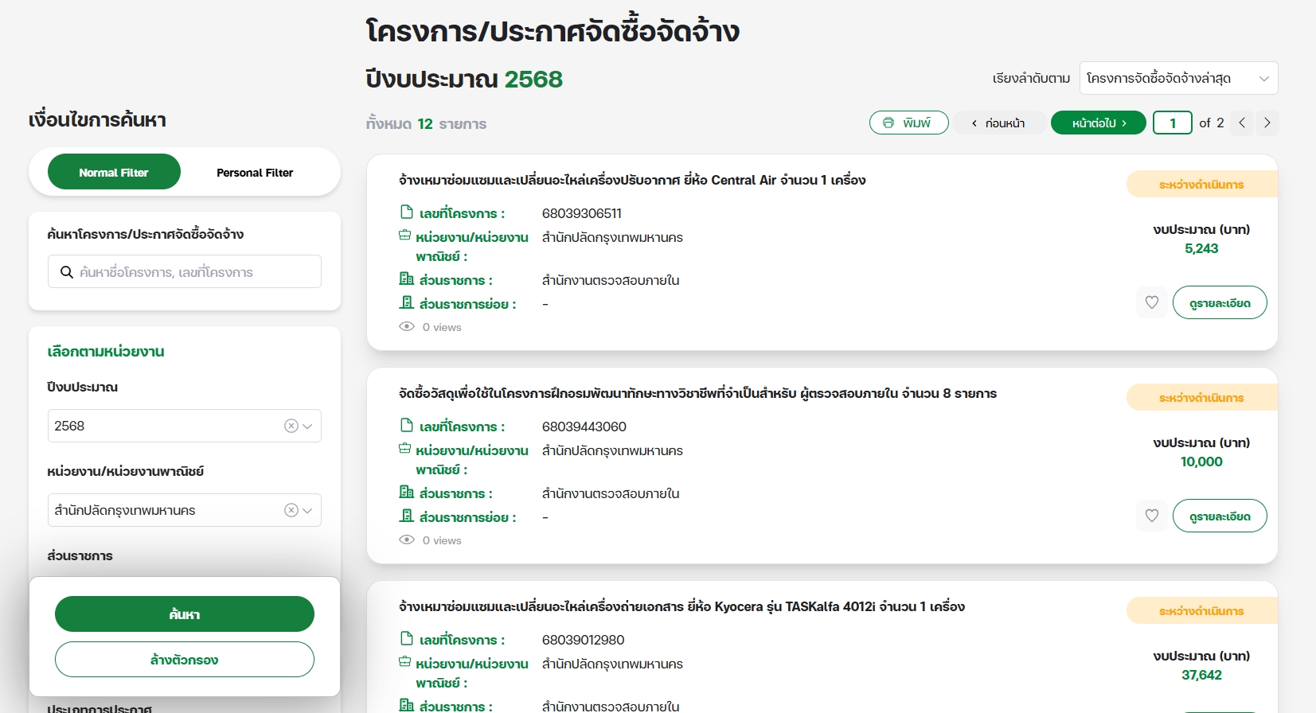Viewport: 1316px width, 713px height.
Task: Expand the ปีงบประมาณ 2568 dropdown
Action: coord(308,426)
